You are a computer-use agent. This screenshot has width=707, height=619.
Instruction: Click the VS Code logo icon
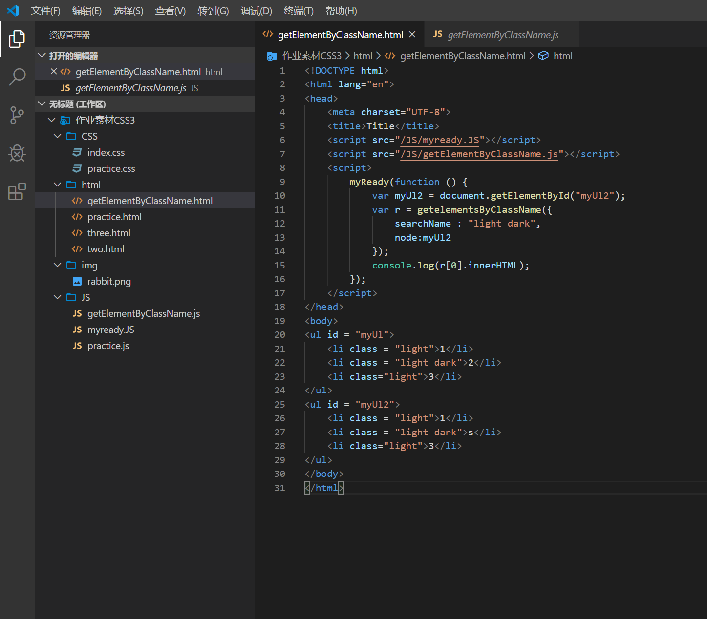tap(13, 10)
